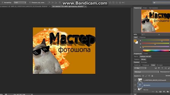Click the G channel color slider
Image resolution: width=170 pixels, height=95 pixels.
click(156, 43)
